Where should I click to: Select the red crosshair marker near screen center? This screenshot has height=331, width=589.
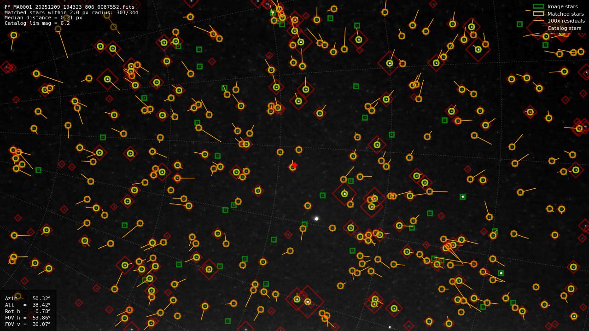(x=294, y=165)
